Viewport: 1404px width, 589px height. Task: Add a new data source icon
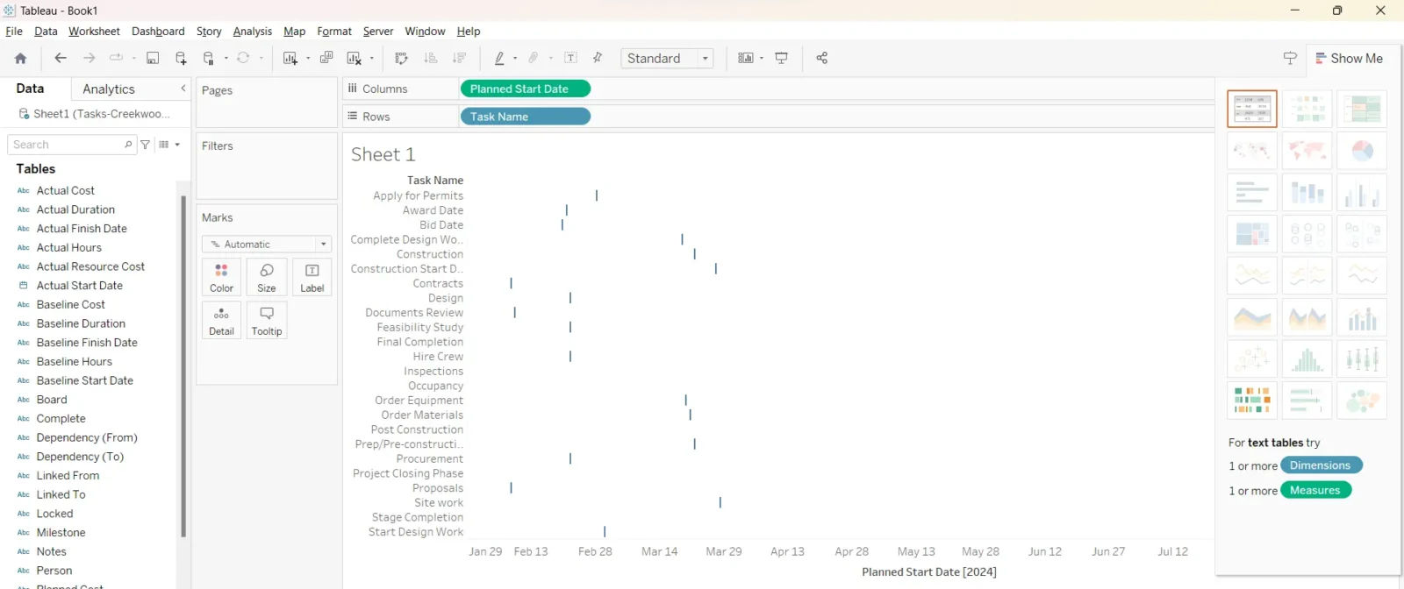181,58
